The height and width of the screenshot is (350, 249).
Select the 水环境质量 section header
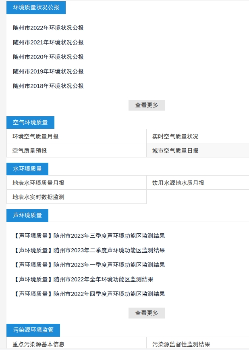click(27, 169)
